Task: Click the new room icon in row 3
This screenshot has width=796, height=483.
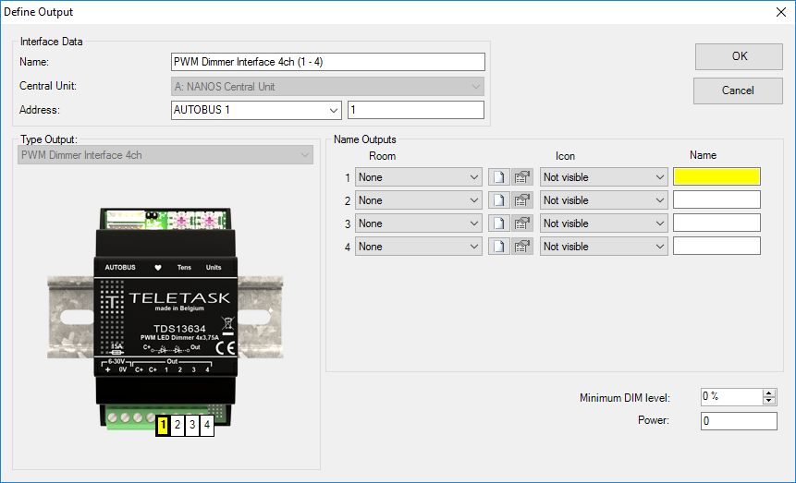Action: [x=499, y=223]
